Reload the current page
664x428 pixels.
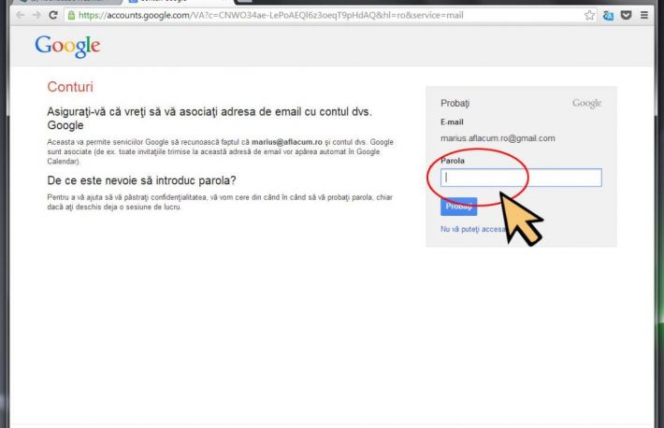tap(53, 16)
